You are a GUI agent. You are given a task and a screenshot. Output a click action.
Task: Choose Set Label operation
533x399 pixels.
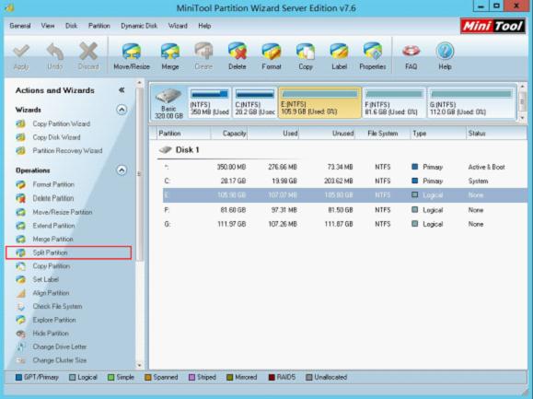(x=45, y=279)
